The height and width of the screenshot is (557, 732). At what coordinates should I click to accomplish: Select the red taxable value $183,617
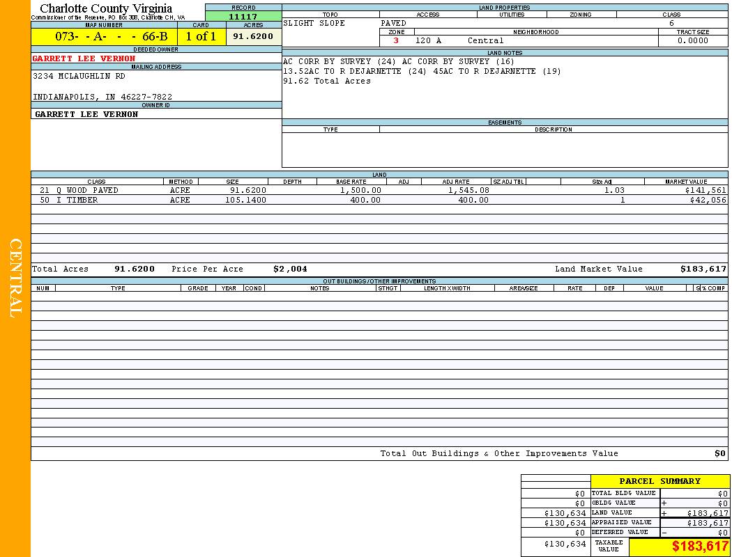tap(699, 547)
